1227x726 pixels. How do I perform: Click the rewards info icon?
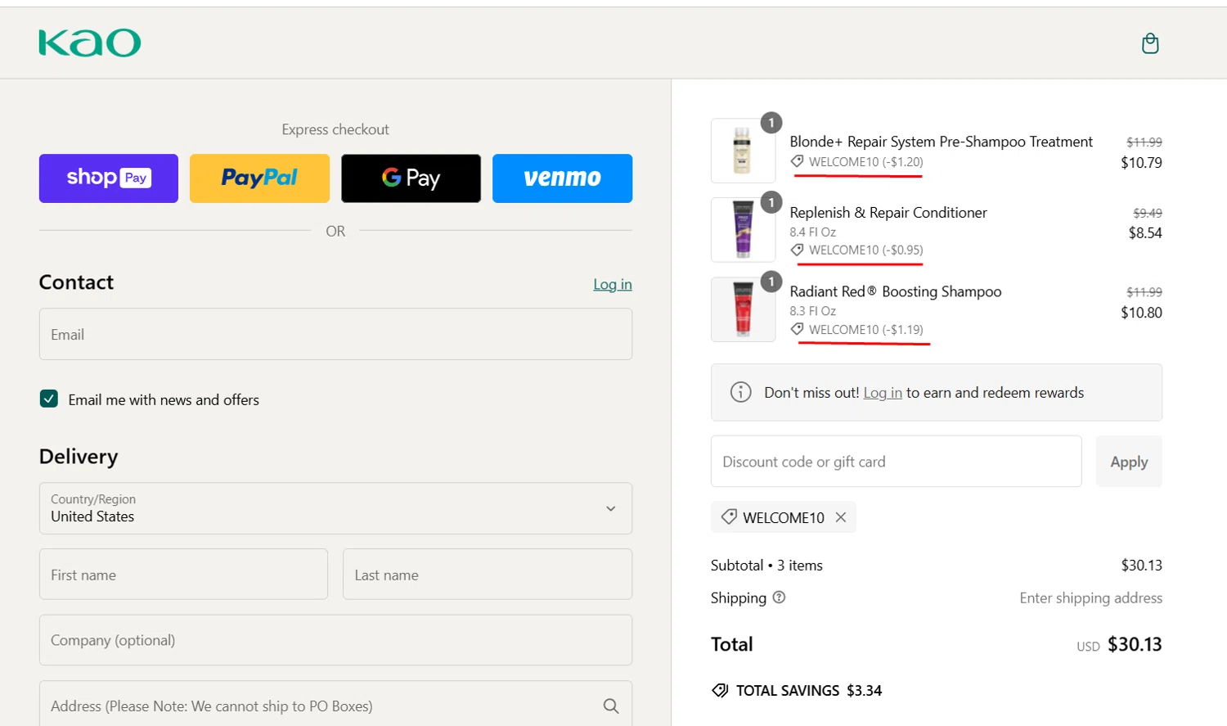[x=740, y=392]
